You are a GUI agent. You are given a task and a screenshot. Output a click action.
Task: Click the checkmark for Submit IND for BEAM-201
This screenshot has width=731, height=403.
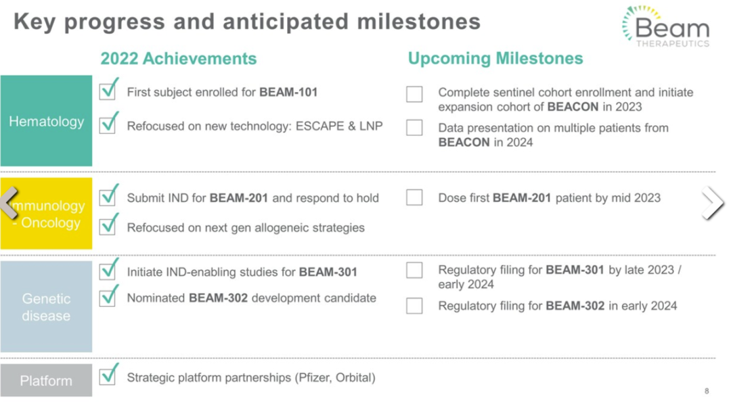pos(108,195)
